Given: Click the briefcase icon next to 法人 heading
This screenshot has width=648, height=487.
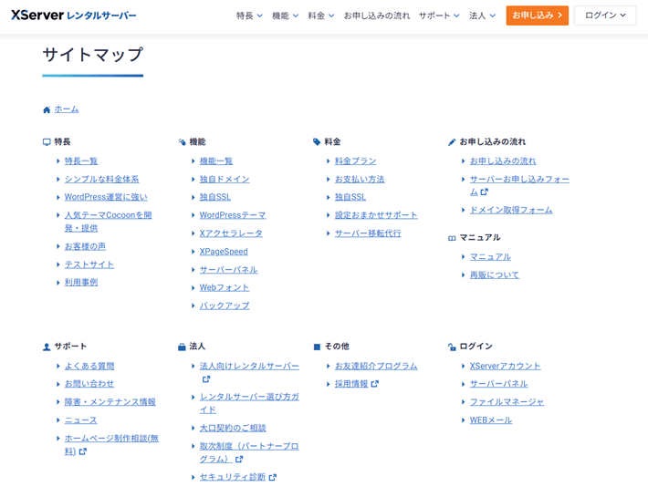Looking at the screenshot, I should (182, 347).
